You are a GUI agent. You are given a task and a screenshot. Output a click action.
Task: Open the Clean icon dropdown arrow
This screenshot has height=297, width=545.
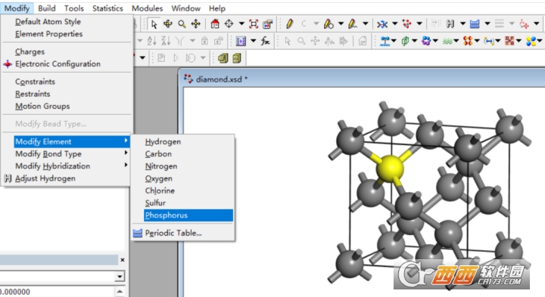coord(395,23)
